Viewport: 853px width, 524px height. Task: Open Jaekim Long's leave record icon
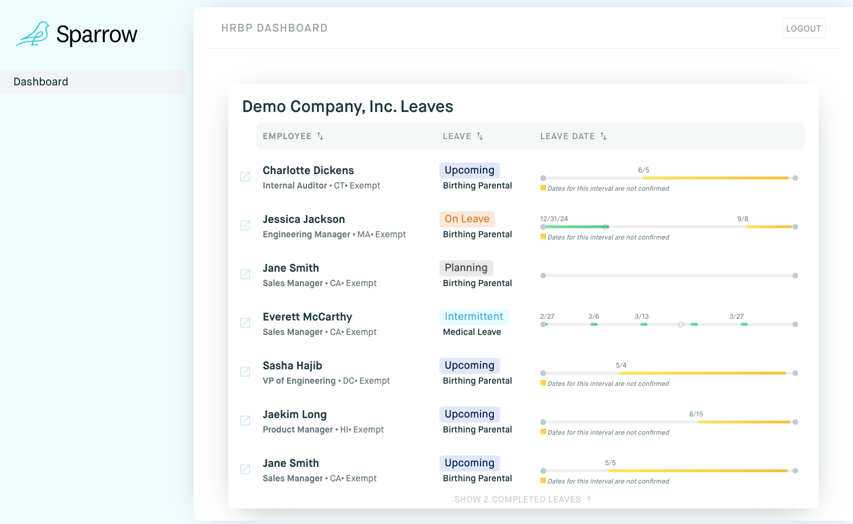(x=245, y=421)
